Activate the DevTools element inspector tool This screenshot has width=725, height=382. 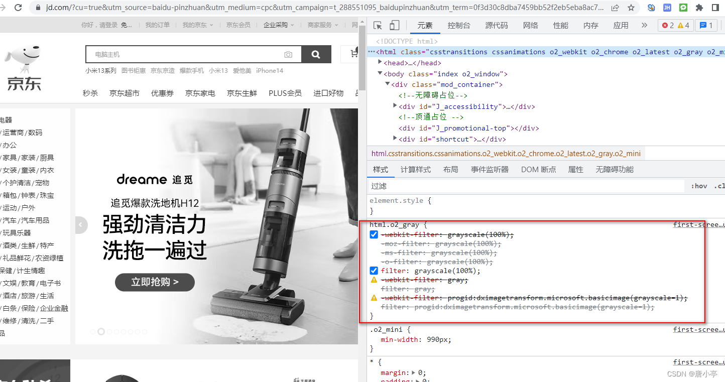pos(378,26)
